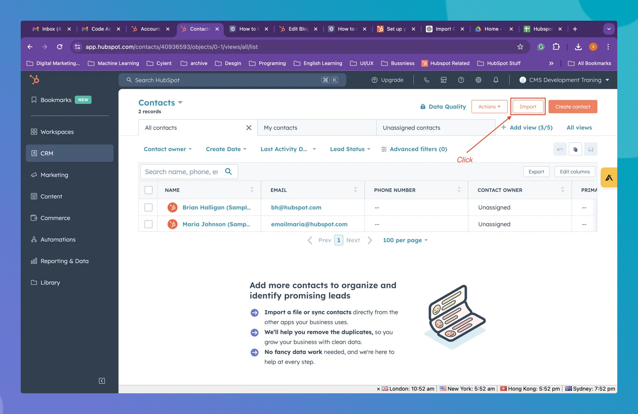This screenshot has height=414, width=638.
Task: Check the Maria Johnson row checkbox
Action: point(148,224)
